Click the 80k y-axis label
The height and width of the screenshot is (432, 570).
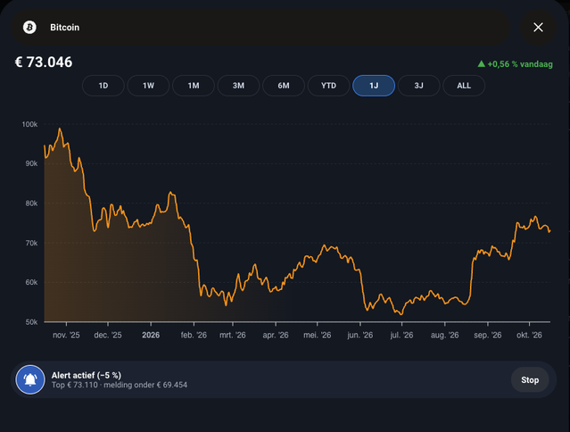(x=31, y=204)
